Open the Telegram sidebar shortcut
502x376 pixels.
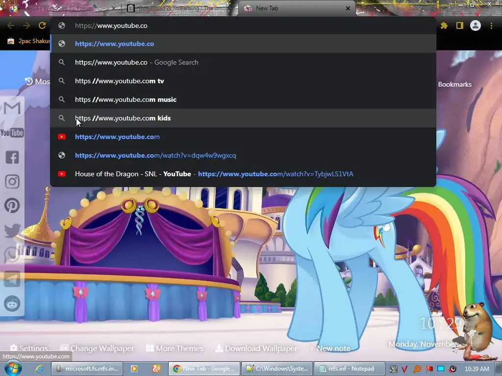pos(12,279)
